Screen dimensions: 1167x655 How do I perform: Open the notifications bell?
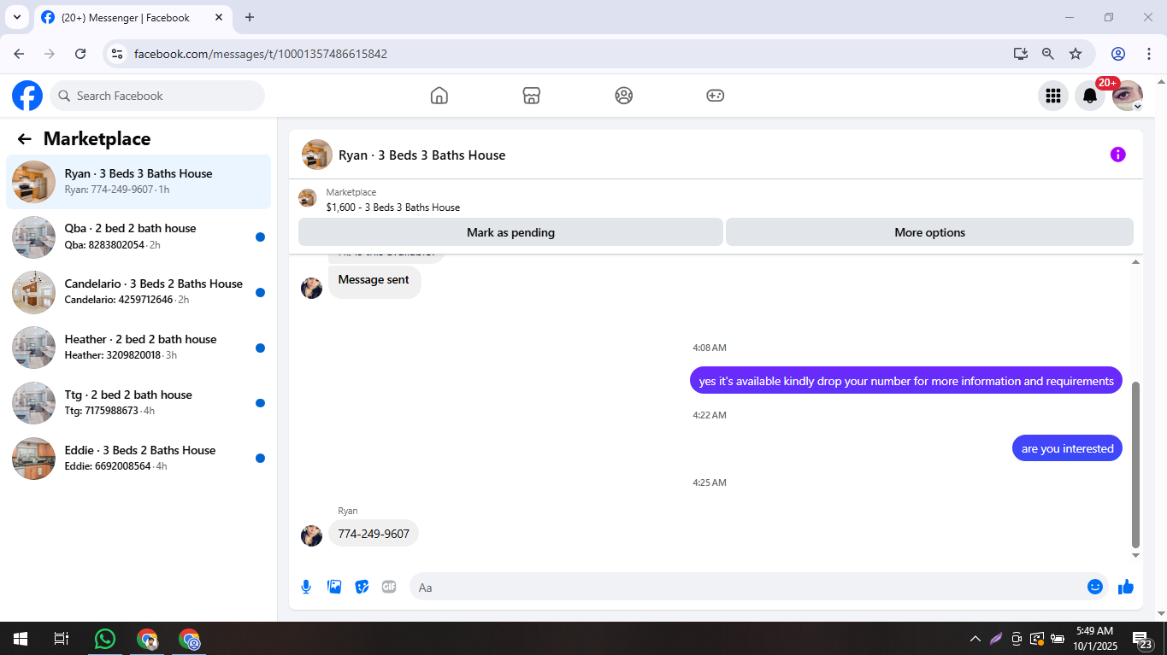pos(1090,96)
